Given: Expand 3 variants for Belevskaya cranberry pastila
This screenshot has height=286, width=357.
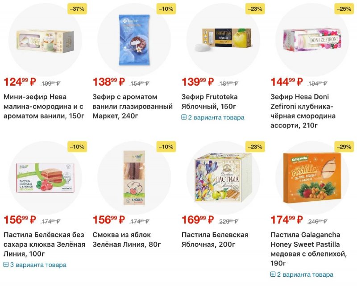Looking at the screenshot, I should 38,265.
